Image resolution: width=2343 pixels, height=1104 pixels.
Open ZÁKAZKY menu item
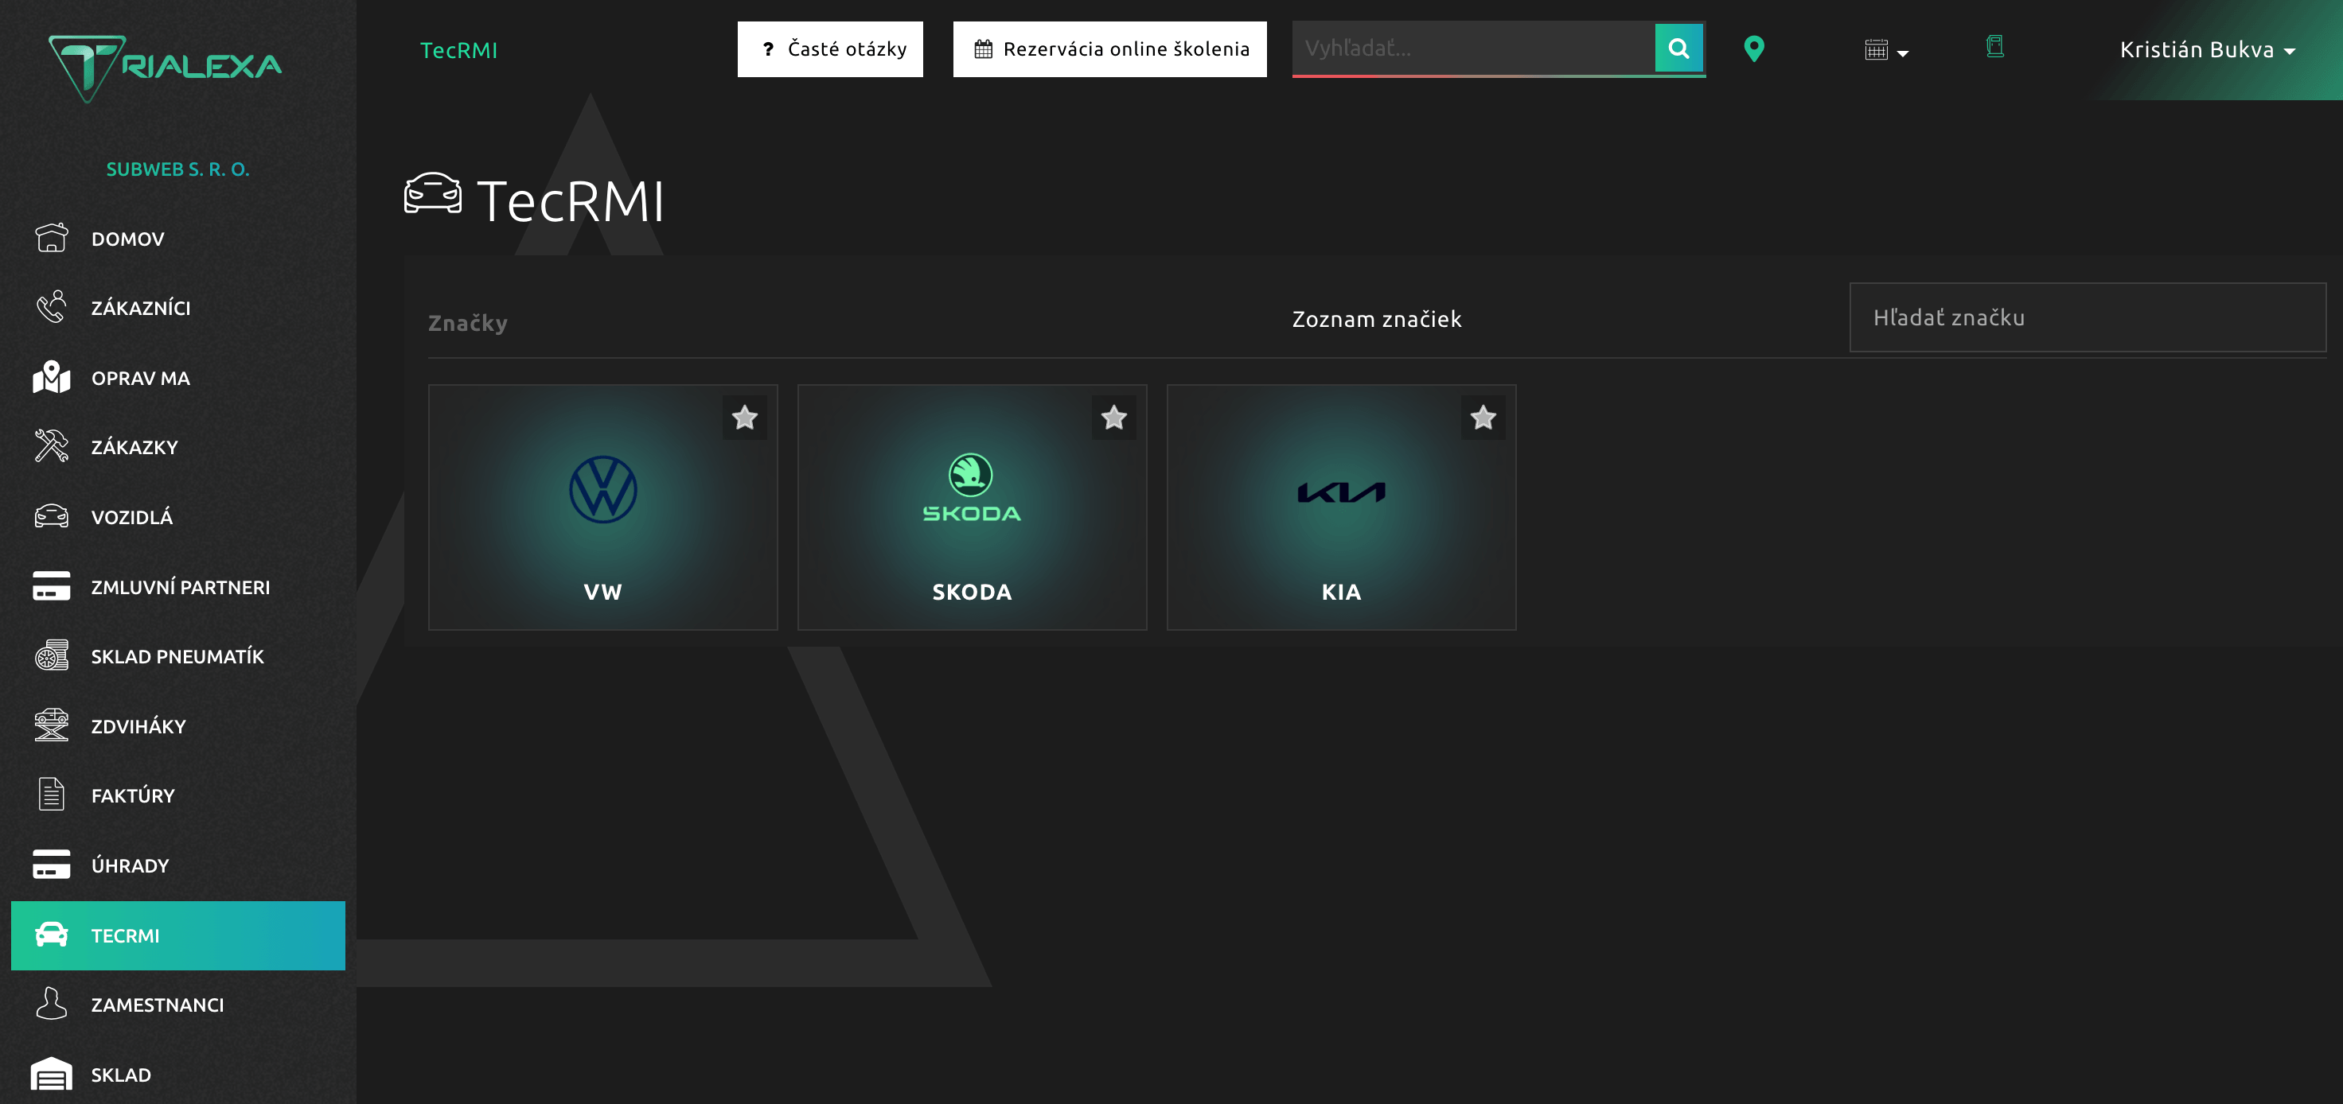tap(178, 446)
